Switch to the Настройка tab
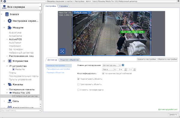The image size is (180, 118). tap(50, 6)
